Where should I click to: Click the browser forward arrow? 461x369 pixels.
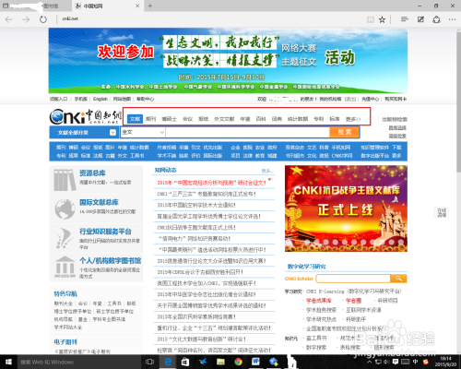pos(26,19)
